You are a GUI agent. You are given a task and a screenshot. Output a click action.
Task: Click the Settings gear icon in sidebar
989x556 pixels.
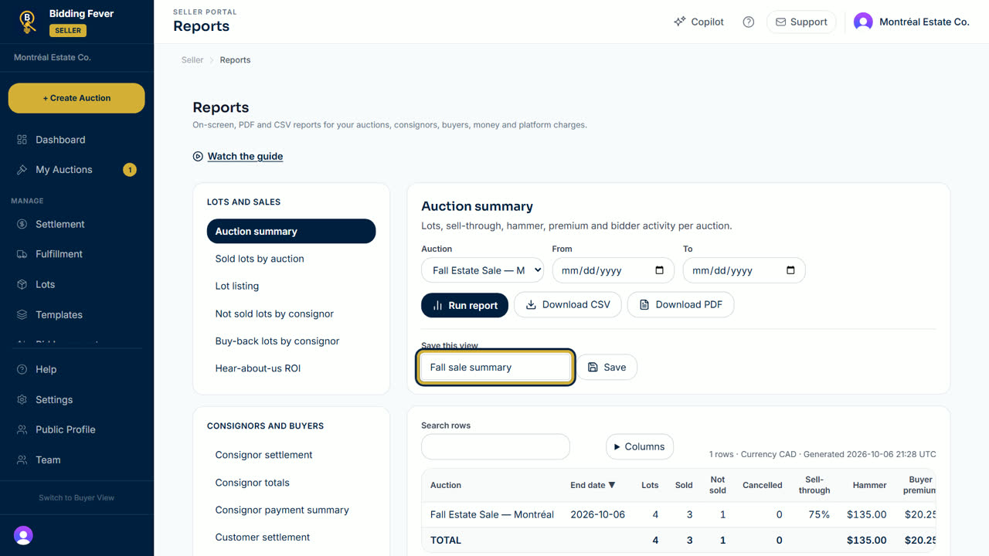pos(22,400)
